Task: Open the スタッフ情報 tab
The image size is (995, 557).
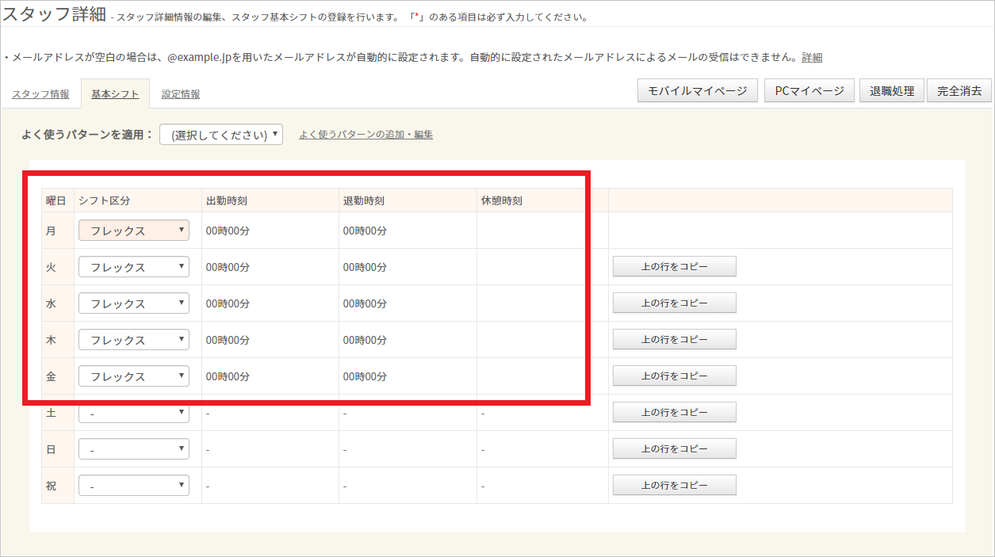Action: (x=40, y=94)
